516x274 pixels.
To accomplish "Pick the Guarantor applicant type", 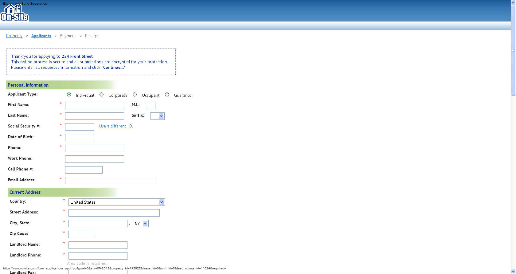I will pos(167,95).
